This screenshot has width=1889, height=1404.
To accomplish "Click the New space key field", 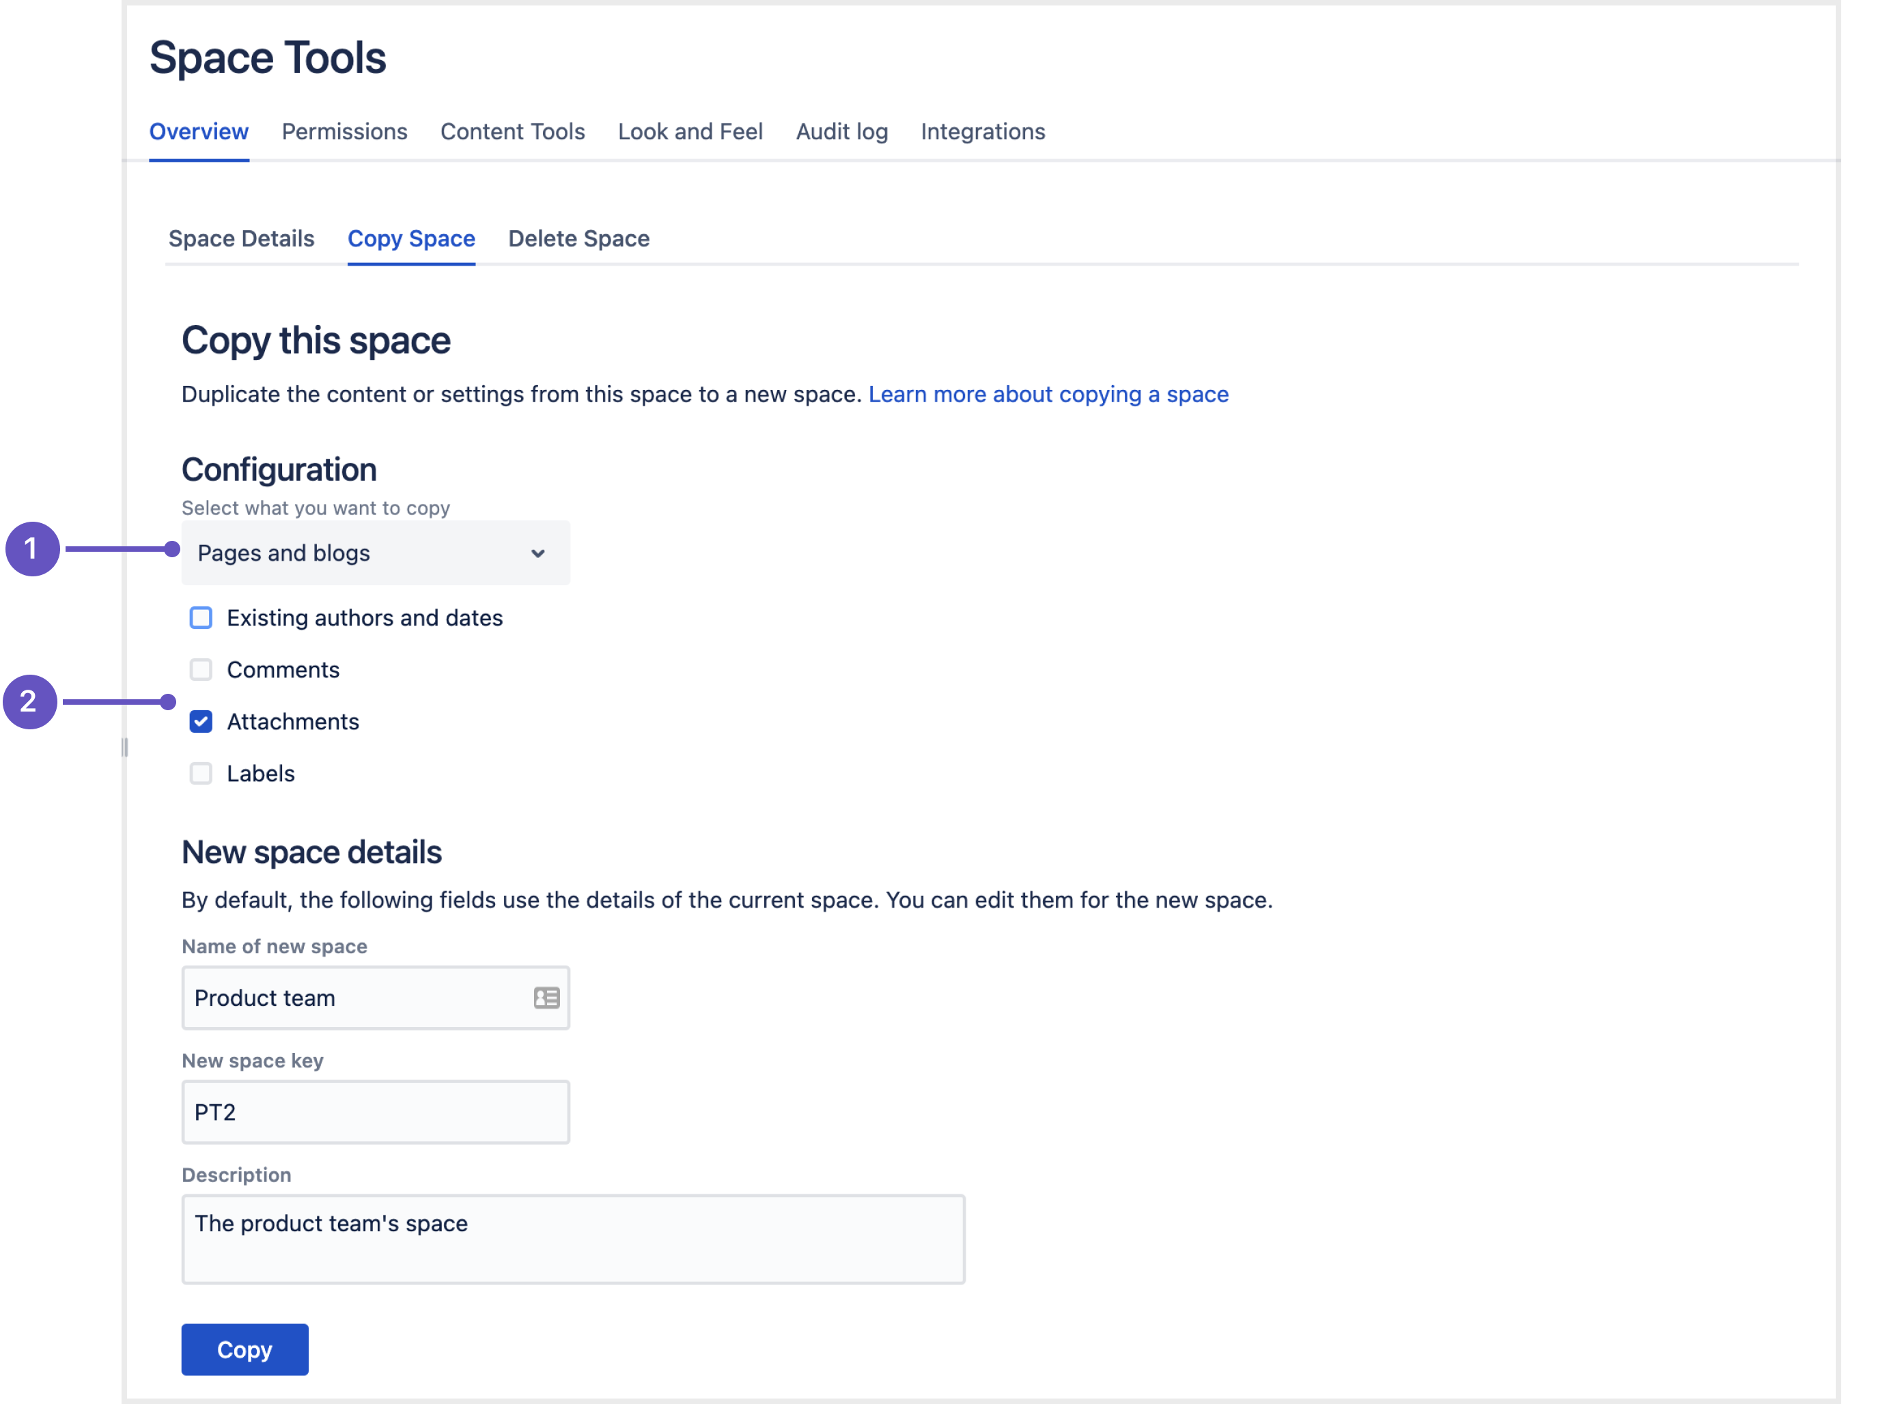I will pyautogui.click(x=376, y=1112).
